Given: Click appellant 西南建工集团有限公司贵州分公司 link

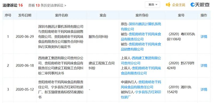Looking at the screenshot, I should (141, 61).
